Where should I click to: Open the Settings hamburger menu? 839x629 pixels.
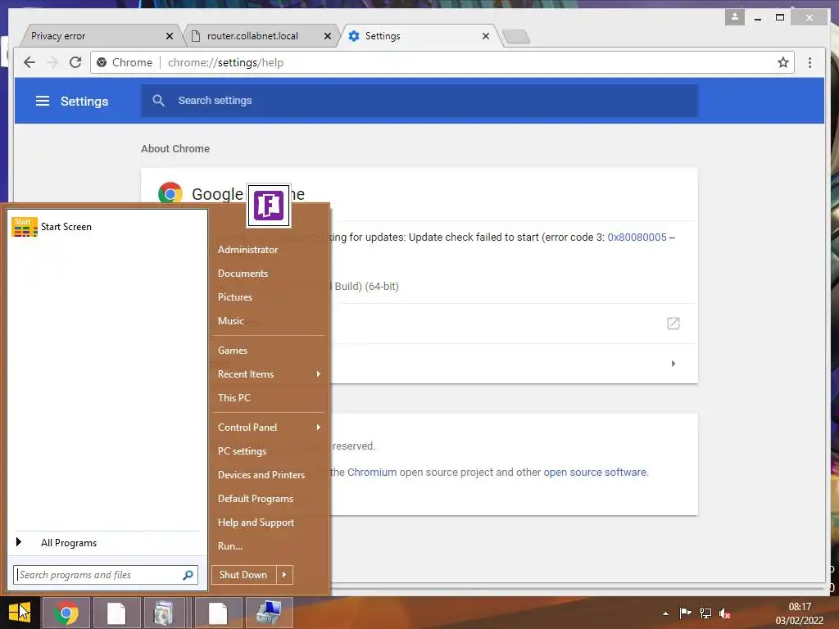coord(43,101)
